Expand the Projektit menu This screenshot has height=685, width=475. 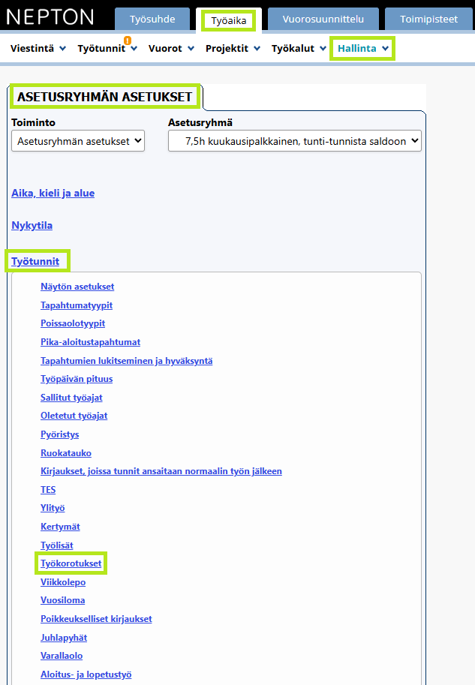233,49
